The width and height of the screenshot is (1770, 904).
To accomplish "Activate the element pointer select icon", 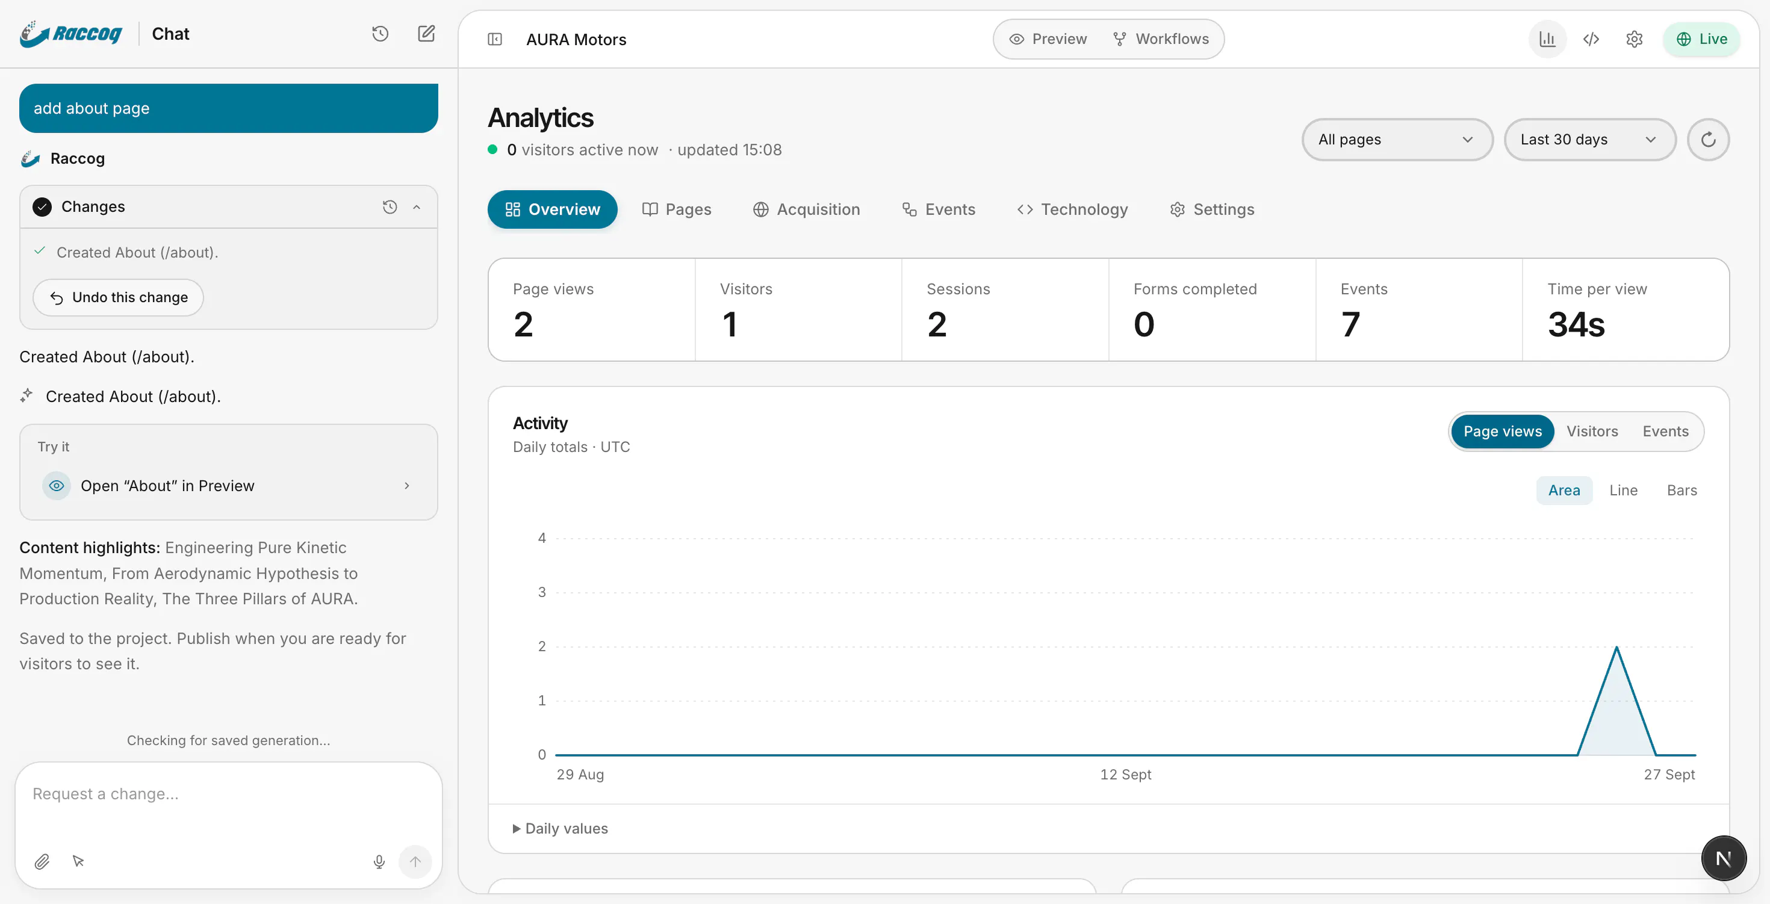I will 78,861.
